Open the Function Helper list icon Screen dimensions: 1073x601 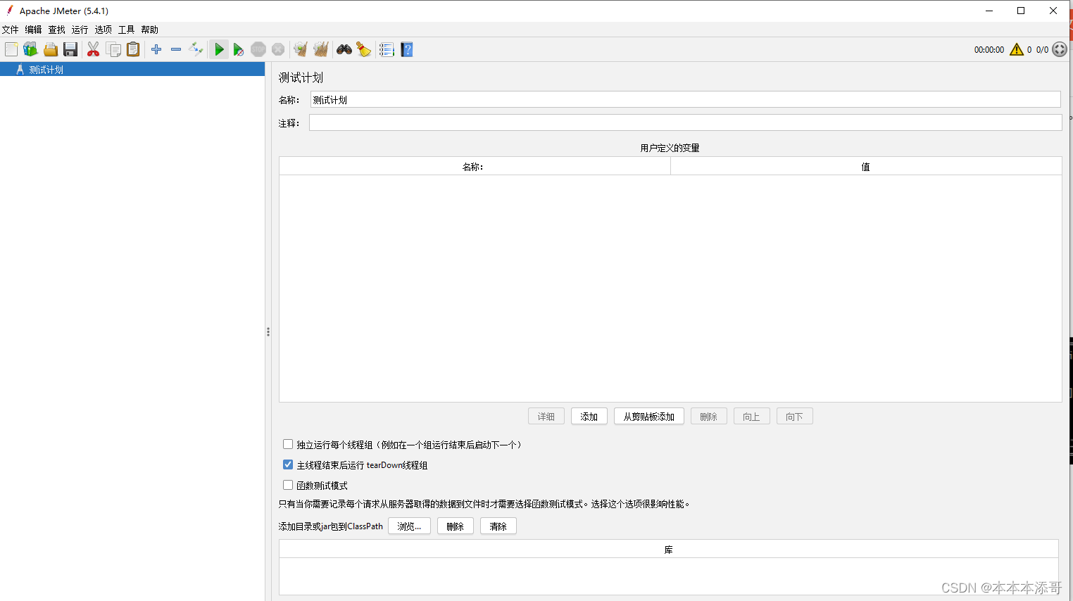click(x=387, y=49)
